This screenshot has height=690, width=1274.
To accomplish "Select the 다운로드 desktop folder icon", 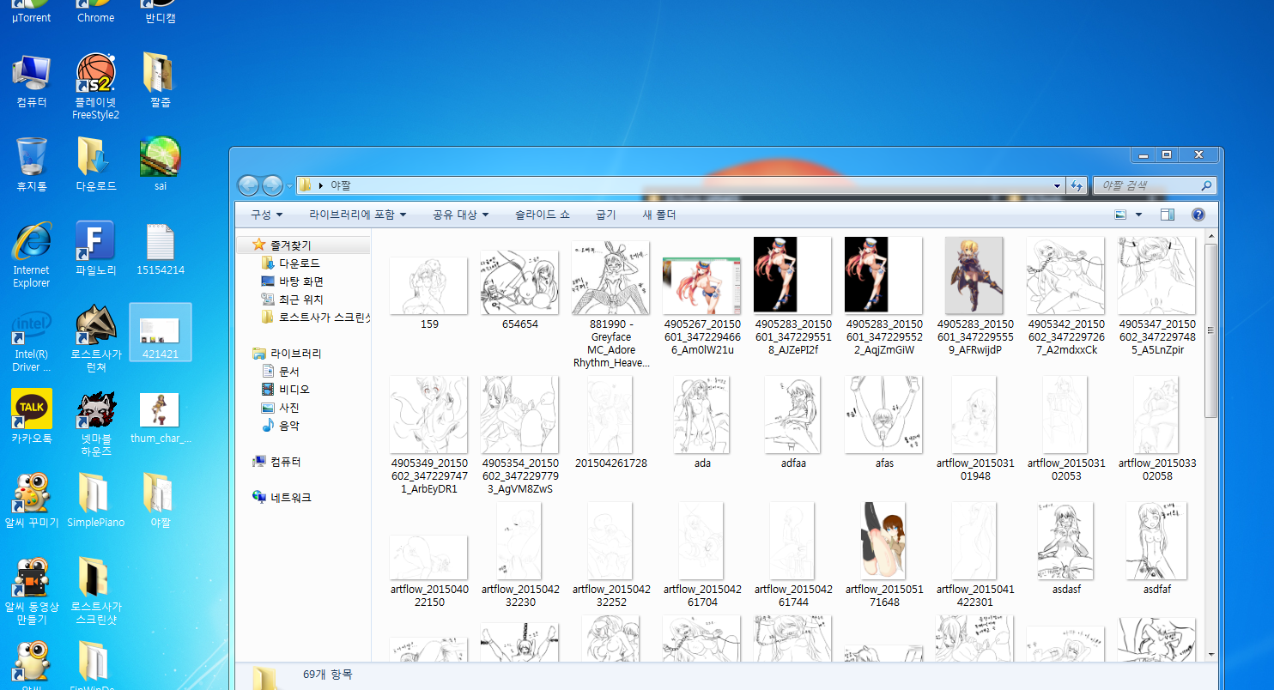I will pos(95,165).
